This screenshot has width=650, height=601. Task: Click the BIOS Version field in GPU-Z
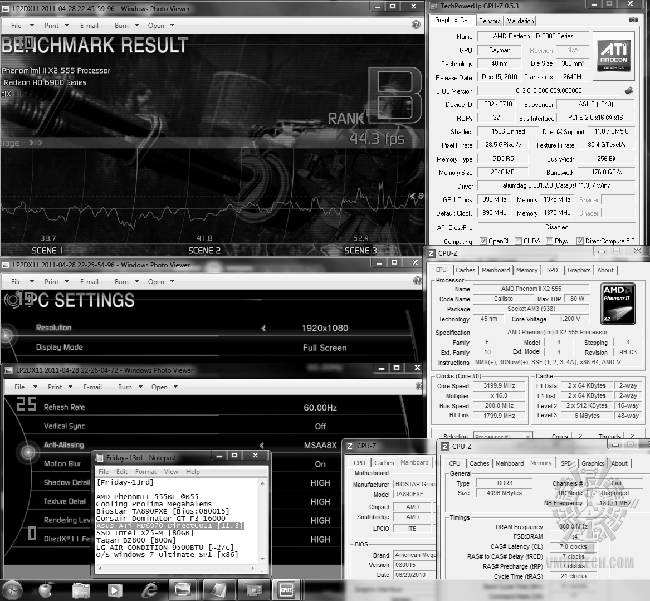(549, 91)
